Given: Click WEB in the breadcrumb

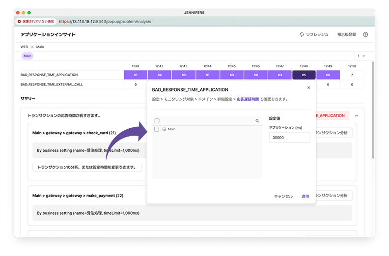Looking at the screenshot, I should pyautogui.click(x=24, y=47).
